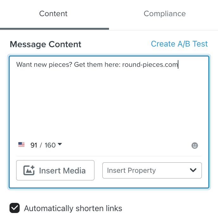Click the 'Automatically shorten links' label text
The width and height of the screenshot is (218, 219).
point(73,209)
